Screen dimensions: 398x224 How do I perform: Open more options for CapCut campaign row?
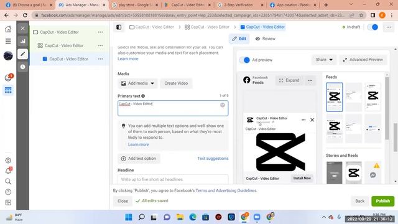(101, 32)
